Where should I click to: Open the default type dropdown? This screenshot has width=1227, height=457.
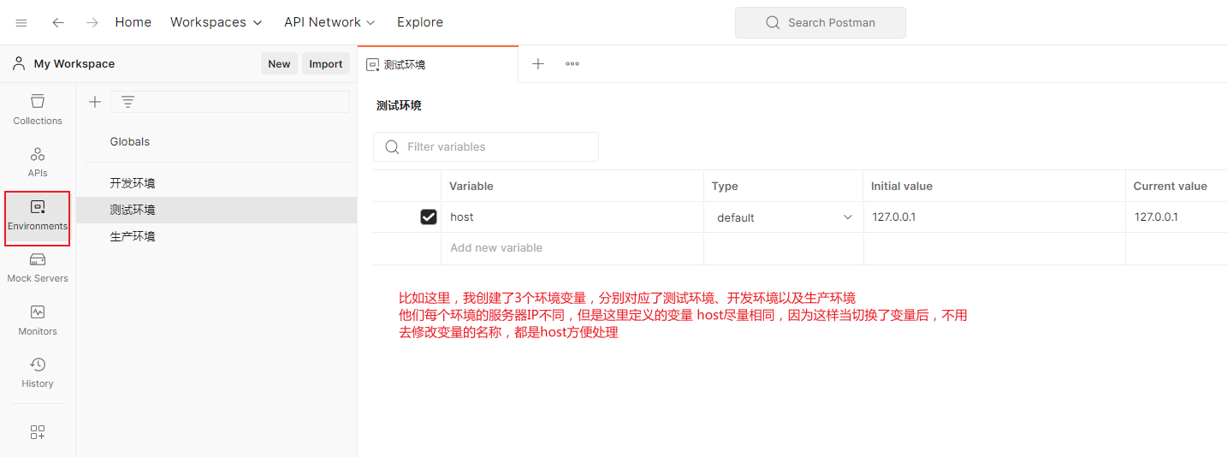[784, 217]
